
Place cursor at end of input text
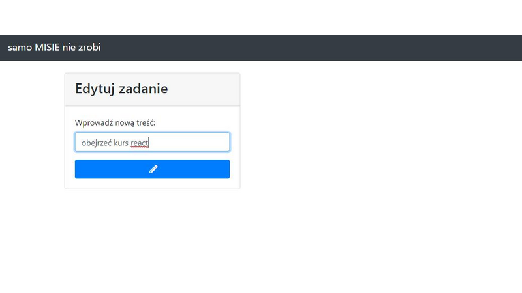tap(149, 143)
